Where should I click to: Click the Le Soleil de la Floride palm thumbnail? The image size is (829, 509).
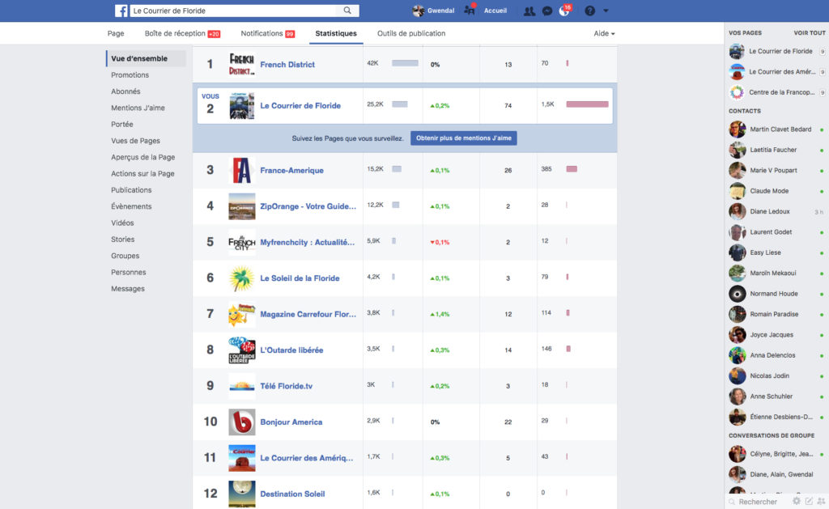pos(241,278)
